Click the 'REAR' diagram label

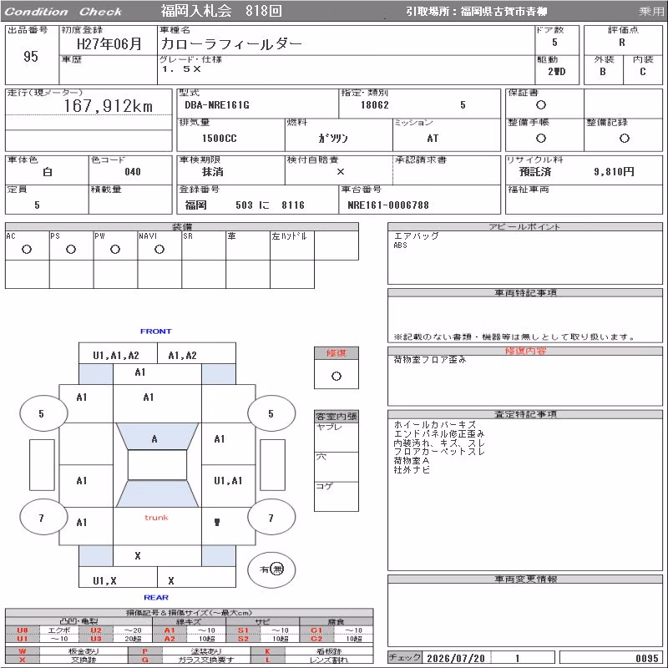point(156,597)
